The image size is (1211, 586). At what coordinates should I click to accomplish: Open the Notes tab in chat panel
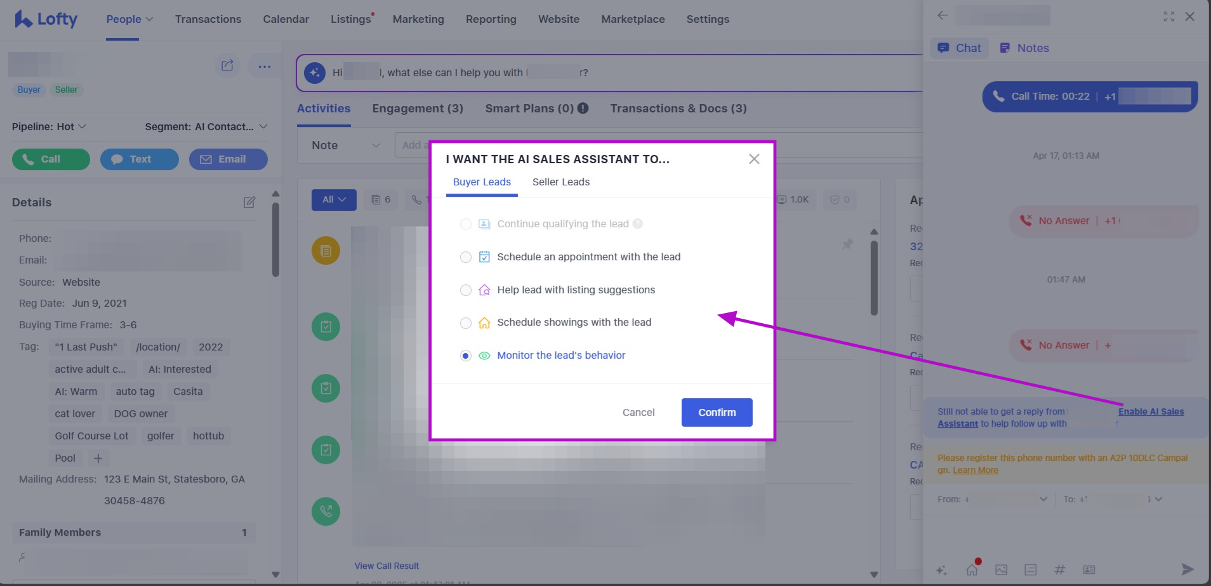click(1024, 48)
